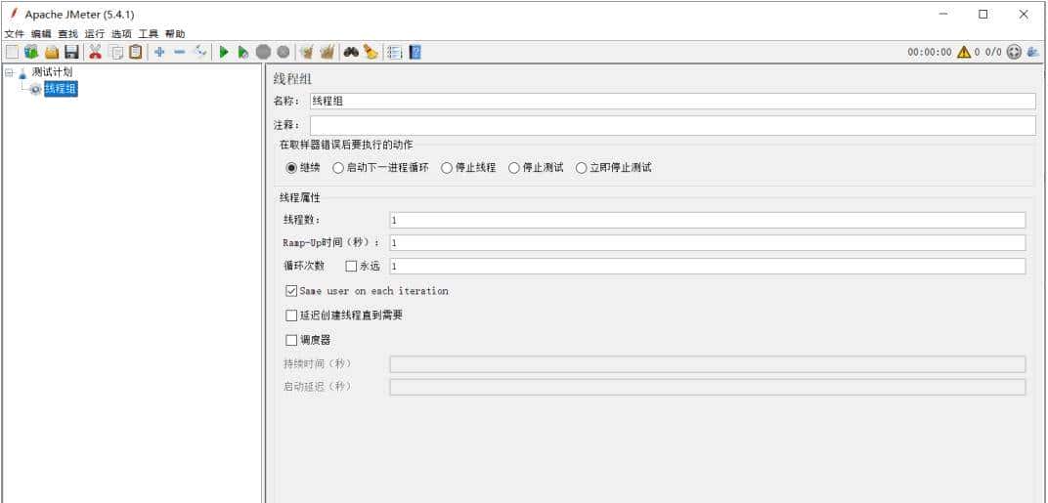This screenshot has width=1048, height=503.
Task: Click the Reset Search broom icon
Action: 371,52
